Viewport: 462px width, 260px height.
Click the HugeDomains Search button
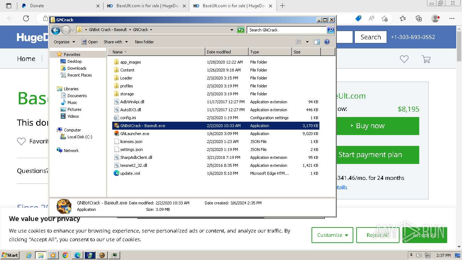tap(371, 37)
